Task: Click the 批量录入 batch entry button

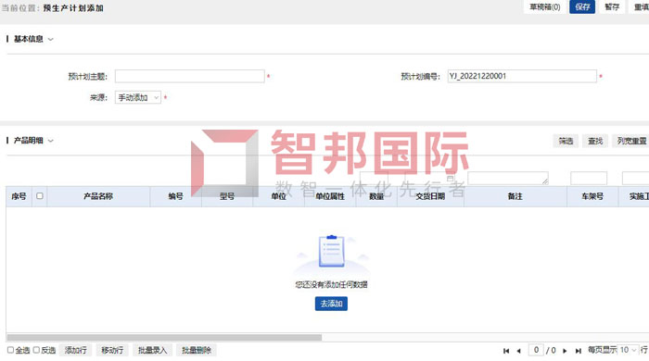Action: click(x=152, y=350)
